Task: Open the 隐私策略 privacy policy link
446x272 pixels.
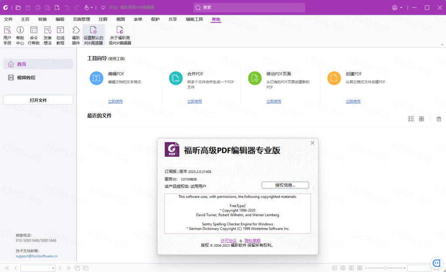Action: [x=253, y=241]
